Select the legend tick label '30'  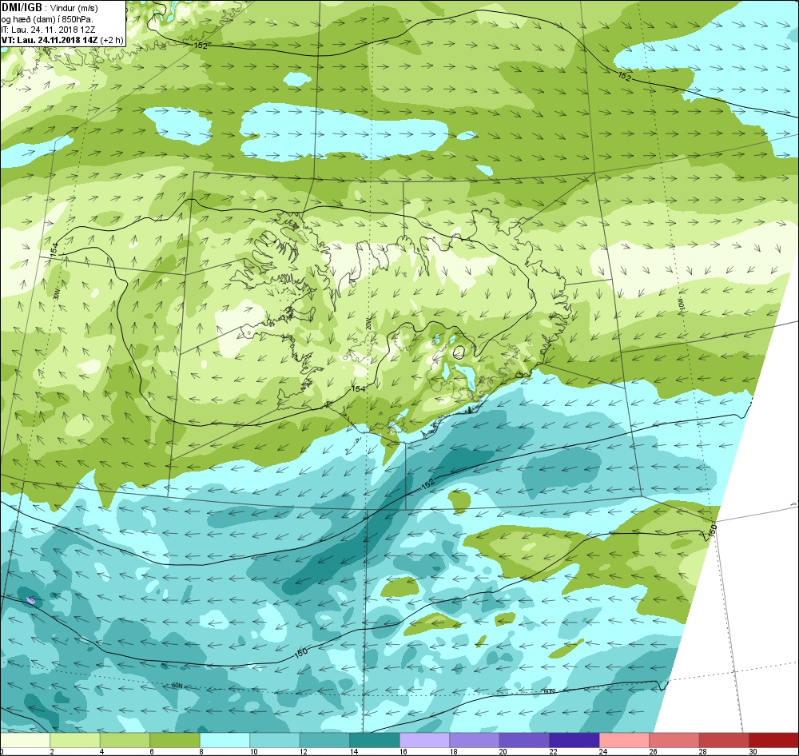tap(753, 751)
